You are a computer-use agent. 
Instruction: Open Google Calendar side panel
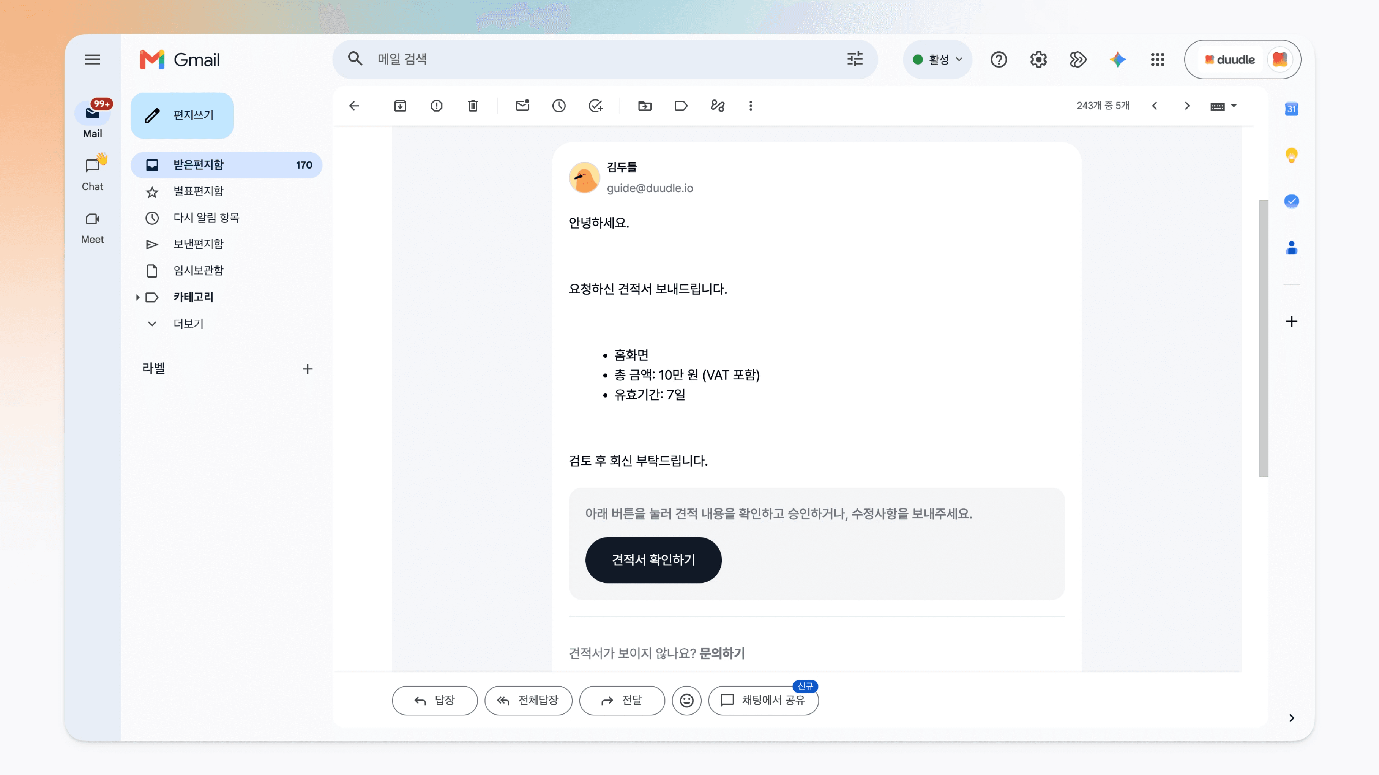click(x=1291, y=109)
